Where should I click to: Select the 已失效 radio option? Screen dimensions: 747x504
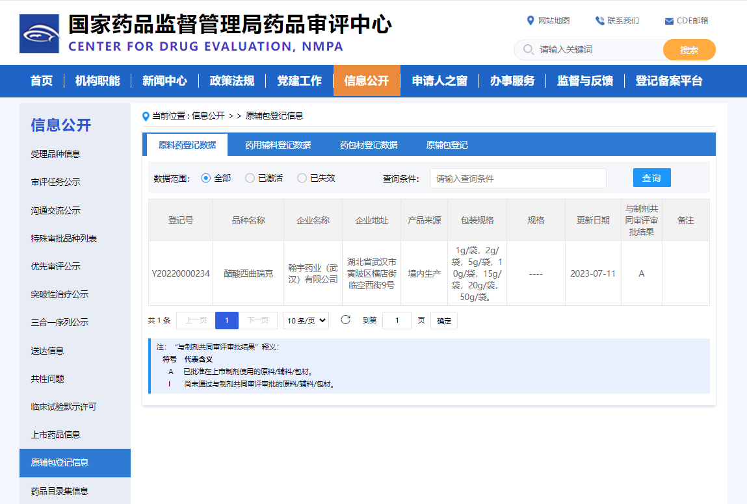[302, 178]
